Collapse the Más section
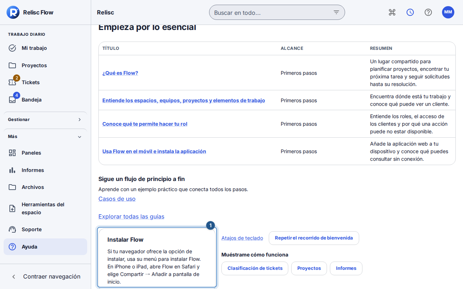This screenshot has height=289, width=463. [45, 137]
